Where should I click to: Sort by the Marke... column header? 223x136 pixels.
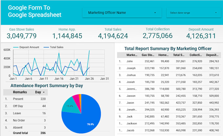[x=132, y=55]
